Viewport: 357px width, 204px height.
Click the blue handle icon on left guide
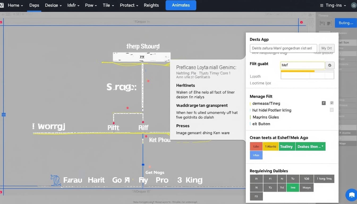(4, 115)
